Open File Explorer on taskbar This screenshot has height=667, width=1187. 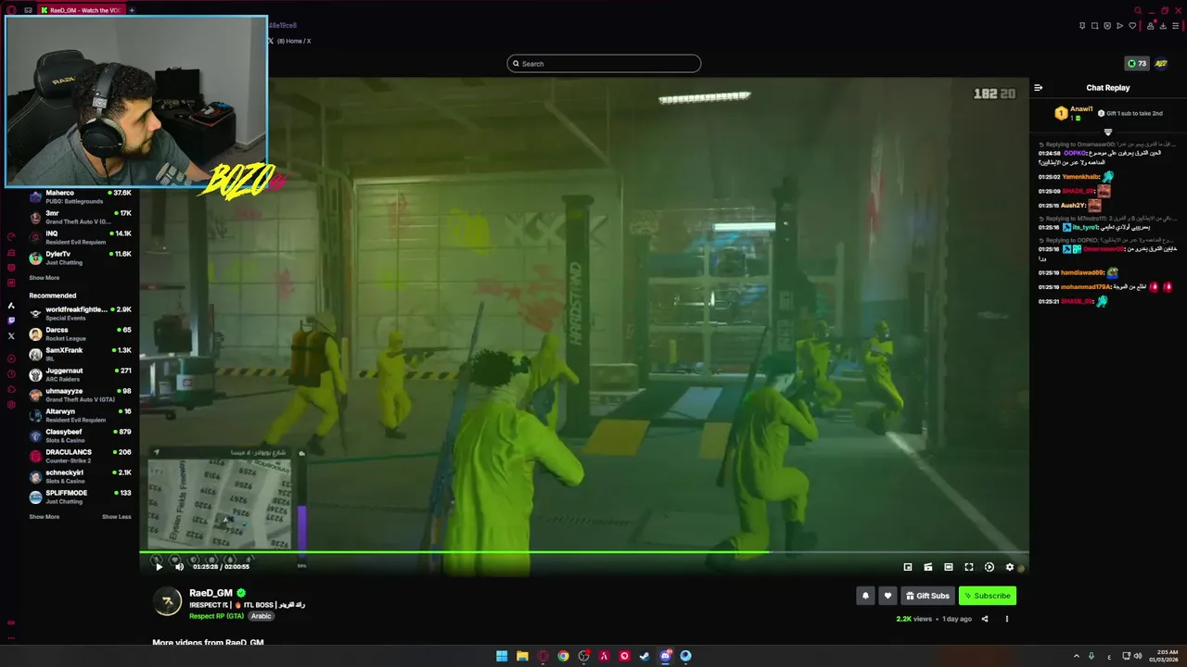point(522,656)
